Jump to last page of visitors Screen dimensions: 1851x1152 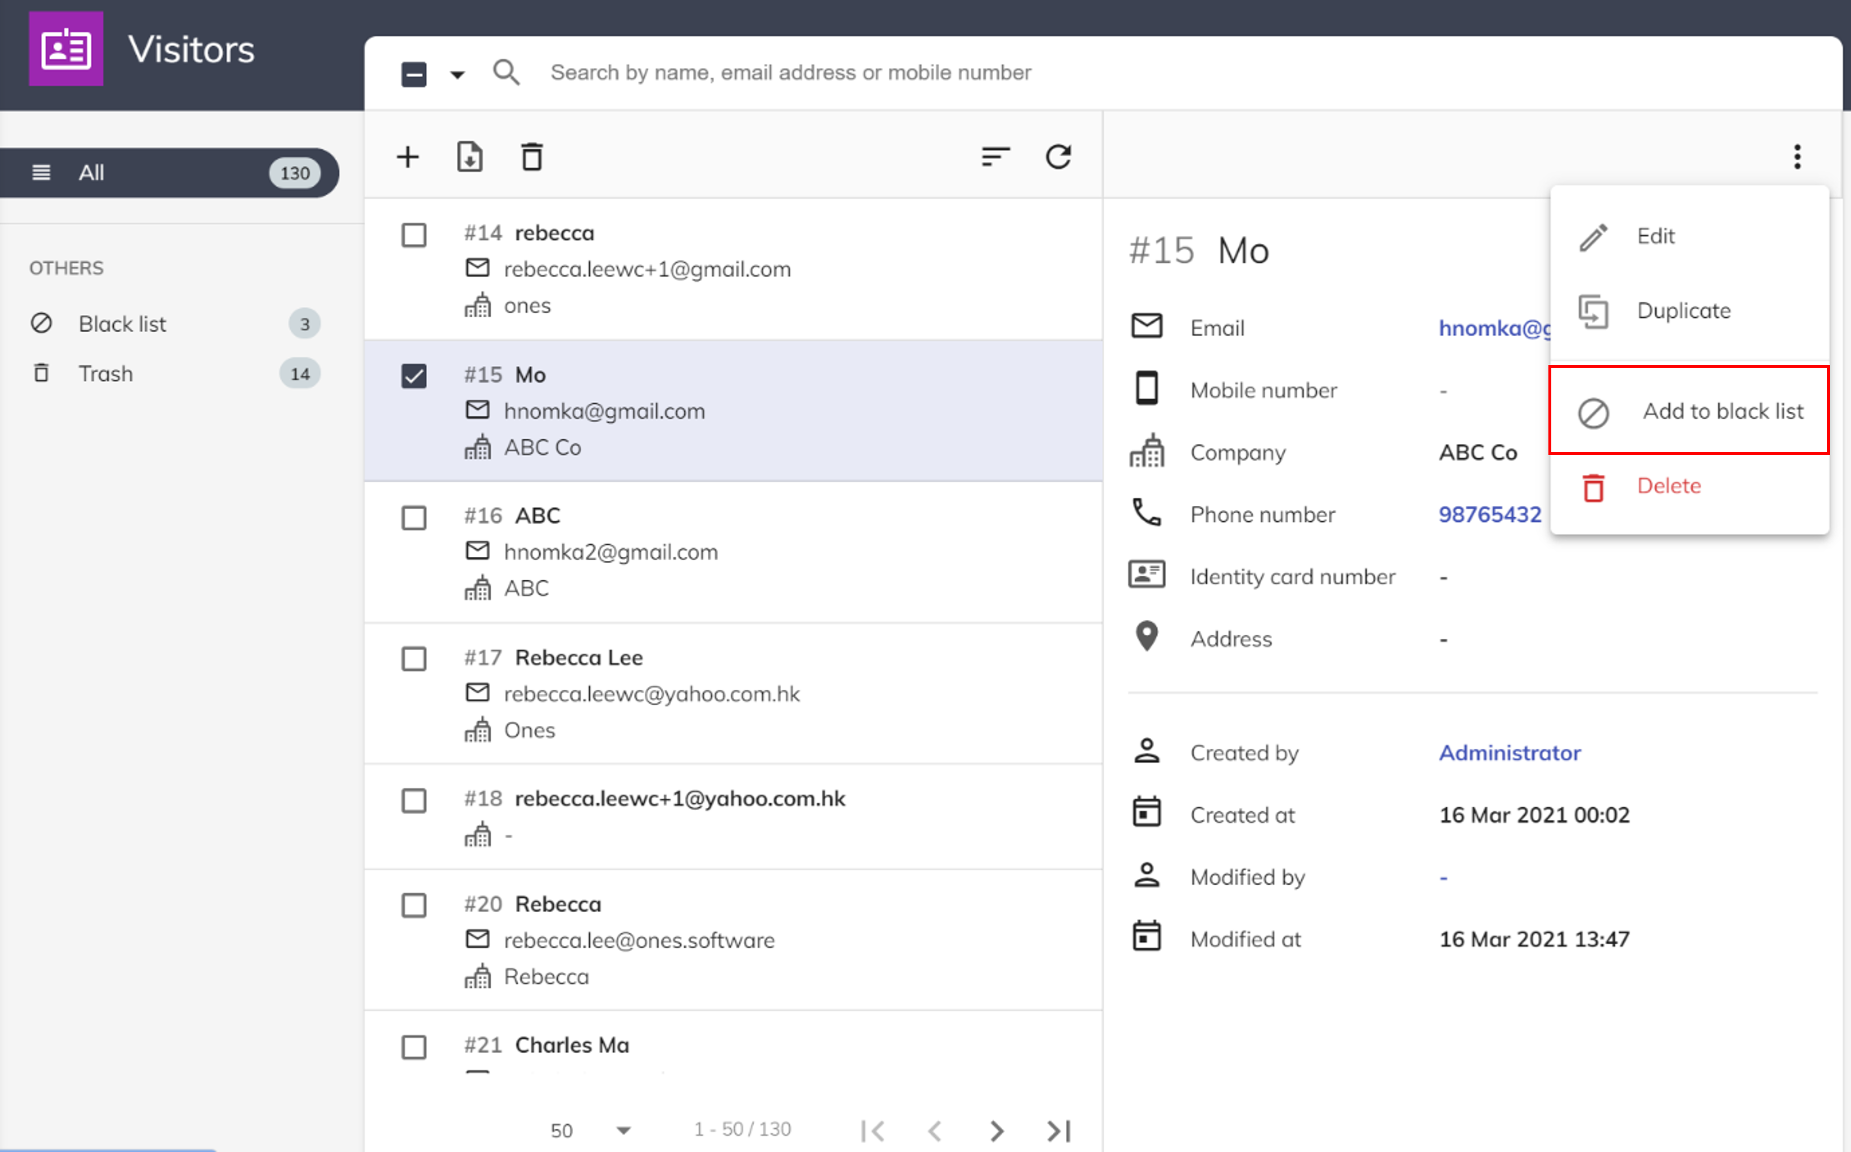pyautogui.click(x=1058, y=1131)
